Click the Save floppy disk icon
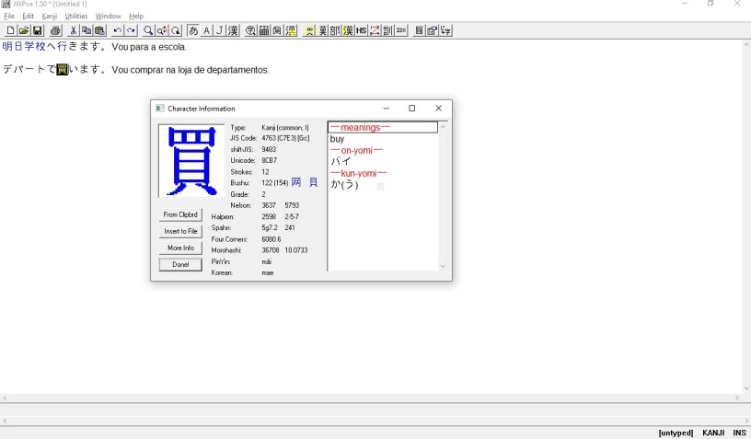The height and width of the screenshot is (439, 751). 38,30
